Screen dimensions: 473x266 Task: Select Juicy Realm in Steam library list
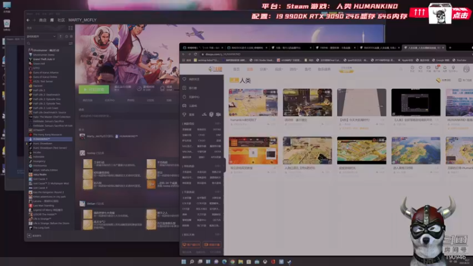[40, 174]
